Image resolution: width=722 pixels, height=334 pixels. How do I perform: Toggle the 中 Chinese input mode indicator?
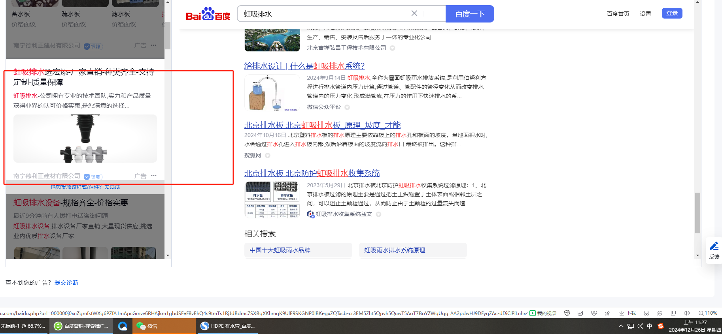650,326
